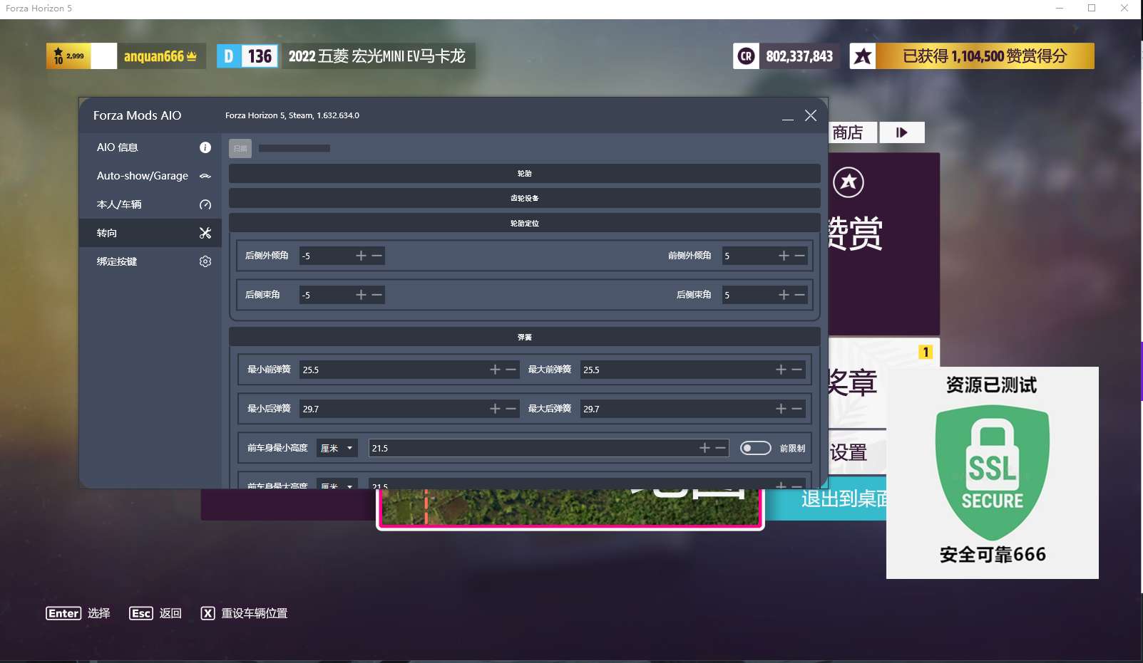Click the next-page arrow tab beside 商店

coord(902,132)
